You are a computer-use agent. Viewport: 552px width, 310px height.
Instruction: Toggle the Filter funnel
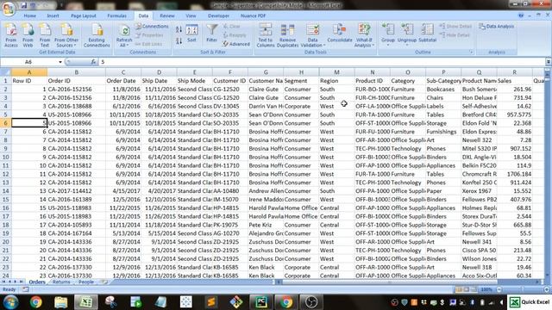pos(212,34)
